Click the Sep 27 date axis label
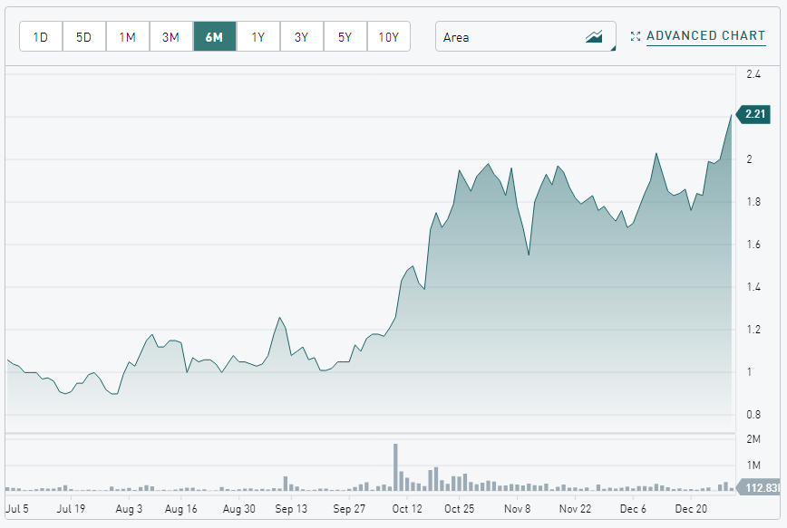This screenshot has height=528, width=787. pyautogui.click(x=349, y=508)
